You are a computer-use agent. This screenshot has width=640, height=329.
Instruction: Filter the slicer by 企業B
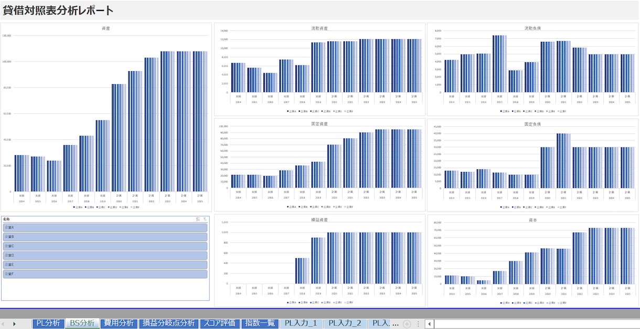click(x=105, y=237)
